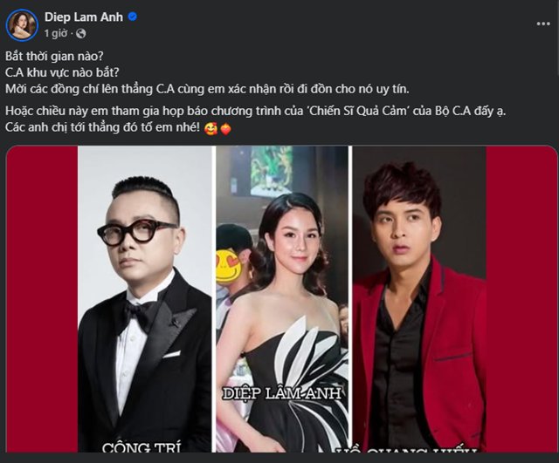
Task: Click the 'CÔNG TRÍ' caption text
Action: (141, 447)
